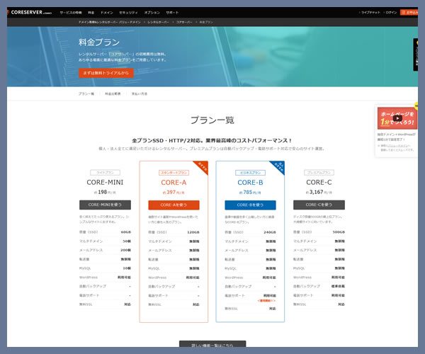Click the 397 yen price text
The image size is (425, 354).
click(174, 193)
